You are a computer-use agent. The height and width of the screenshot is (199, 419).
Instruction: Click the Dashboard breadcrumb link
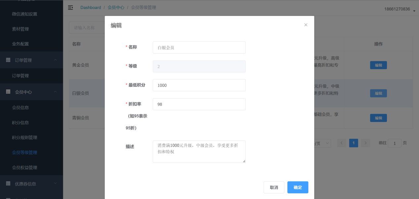[91, 8]
